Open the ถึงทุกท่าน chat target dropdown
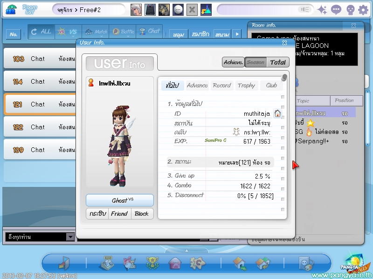The width and height of the screenshot is (373, 279). click(x=70, y=237)
